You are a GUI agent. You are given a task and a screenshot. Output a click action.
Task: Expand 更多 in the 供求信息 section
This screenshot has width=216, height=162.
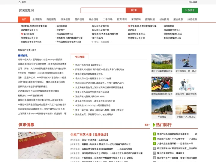pos(147,125)
